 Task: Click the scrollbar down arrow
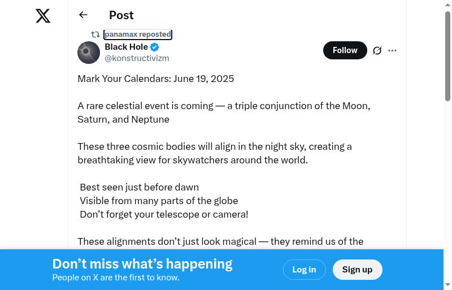pyautogui.click(x=447, y=284)
